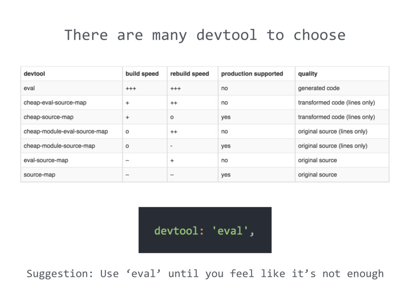The height and width of the screenshot is (307, 410).
Task: Click the devtool: 'eval' code snippet image
Action: (205, 230)
